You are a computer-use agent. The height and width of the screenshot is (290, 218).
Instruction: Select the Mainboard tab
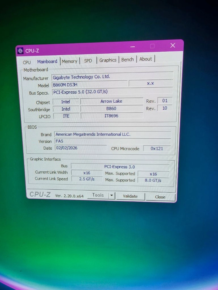coord(47,61)
